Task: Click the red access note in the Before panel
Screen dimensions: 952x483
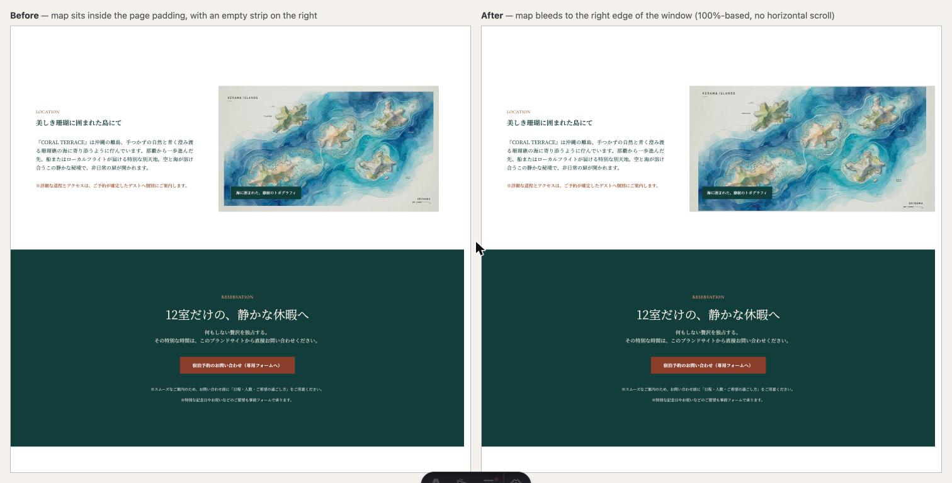Action: (x=112, y=186)
